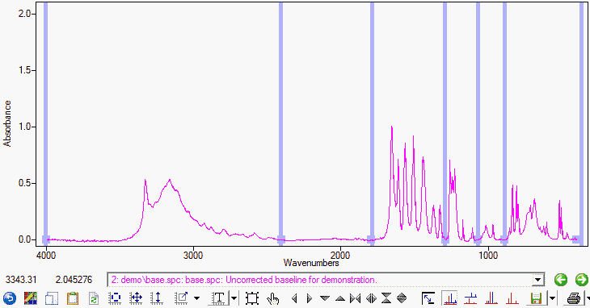Click the horizontal expand outward-arrows icon
Viewport: 590px width, 308px height.
pos(371,298)
